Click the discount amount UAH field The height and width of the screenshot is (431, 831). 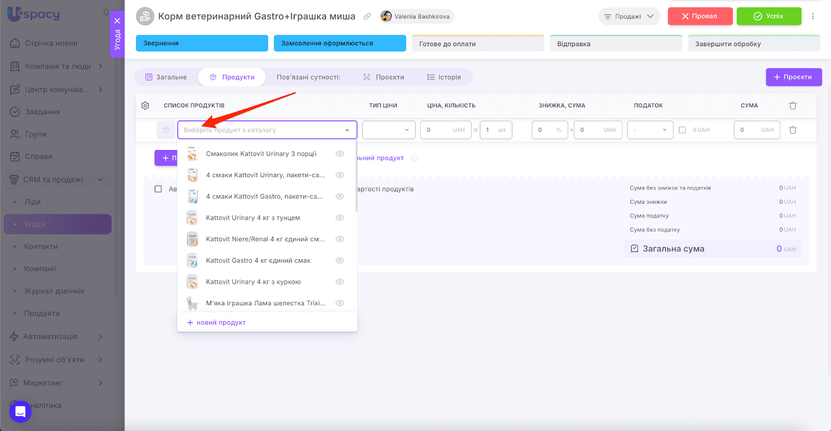coord(598,130)
